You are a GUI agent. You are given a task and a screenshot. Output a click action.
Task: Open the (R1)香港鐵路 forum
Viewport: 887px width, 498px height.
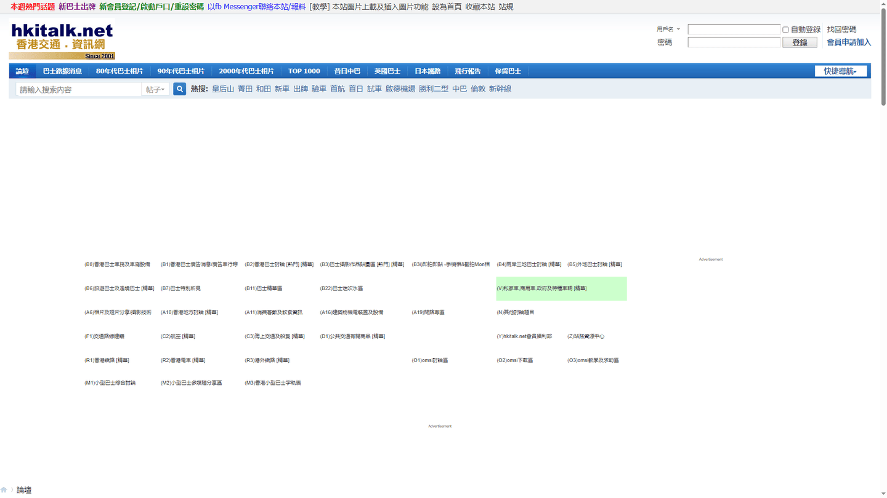pyautogui.click(x=100, y=360)
